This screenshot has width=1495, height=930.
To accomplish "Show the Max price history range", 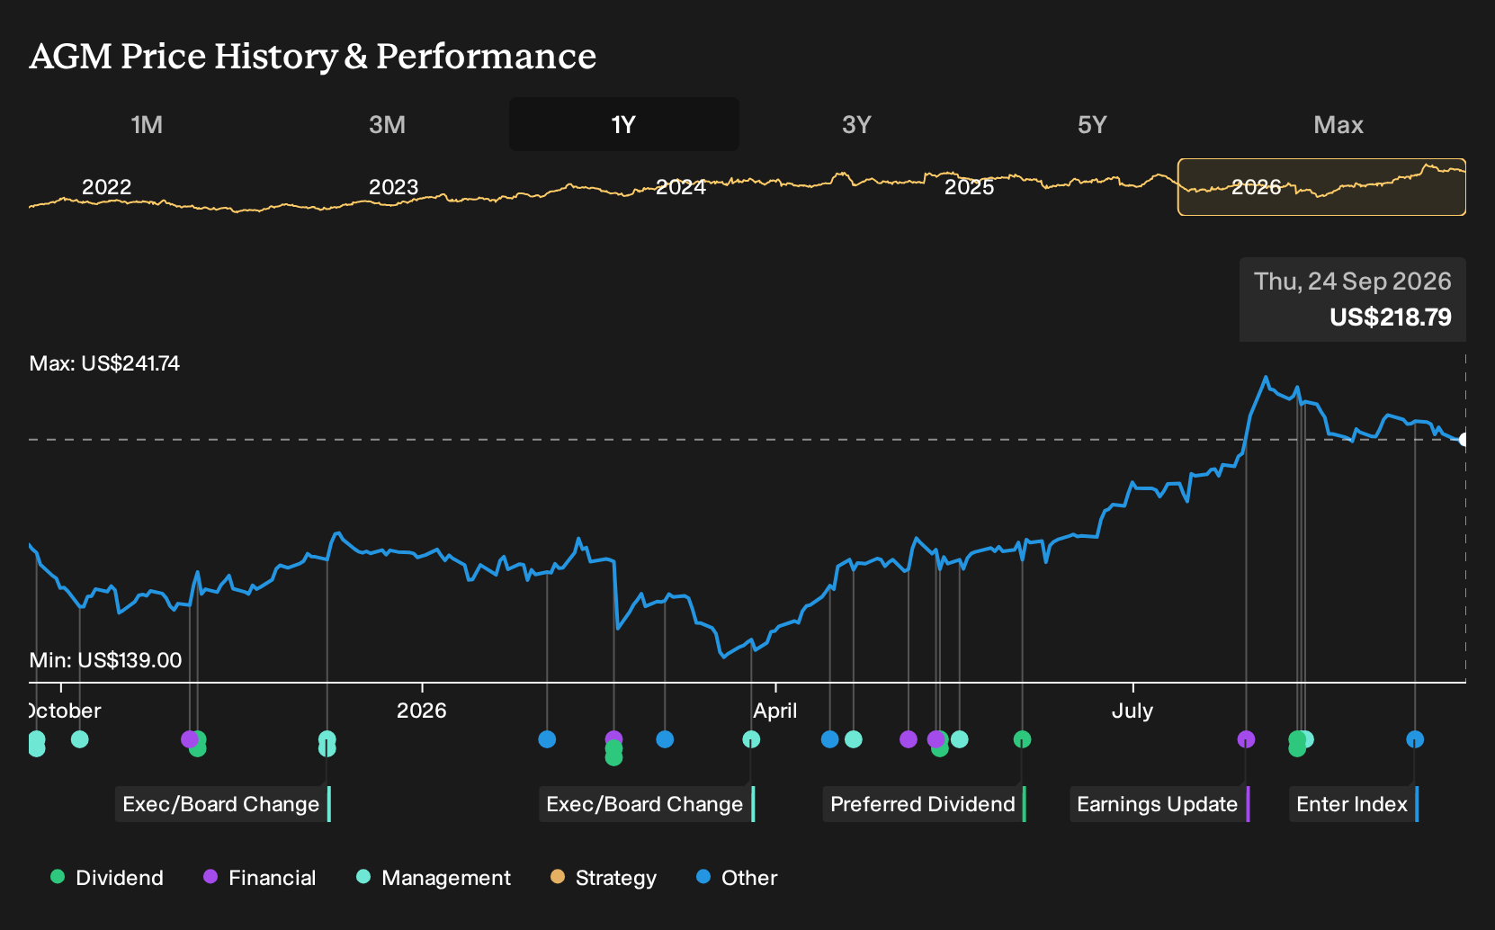I will pyautogui.click(x=1338, y=125).
